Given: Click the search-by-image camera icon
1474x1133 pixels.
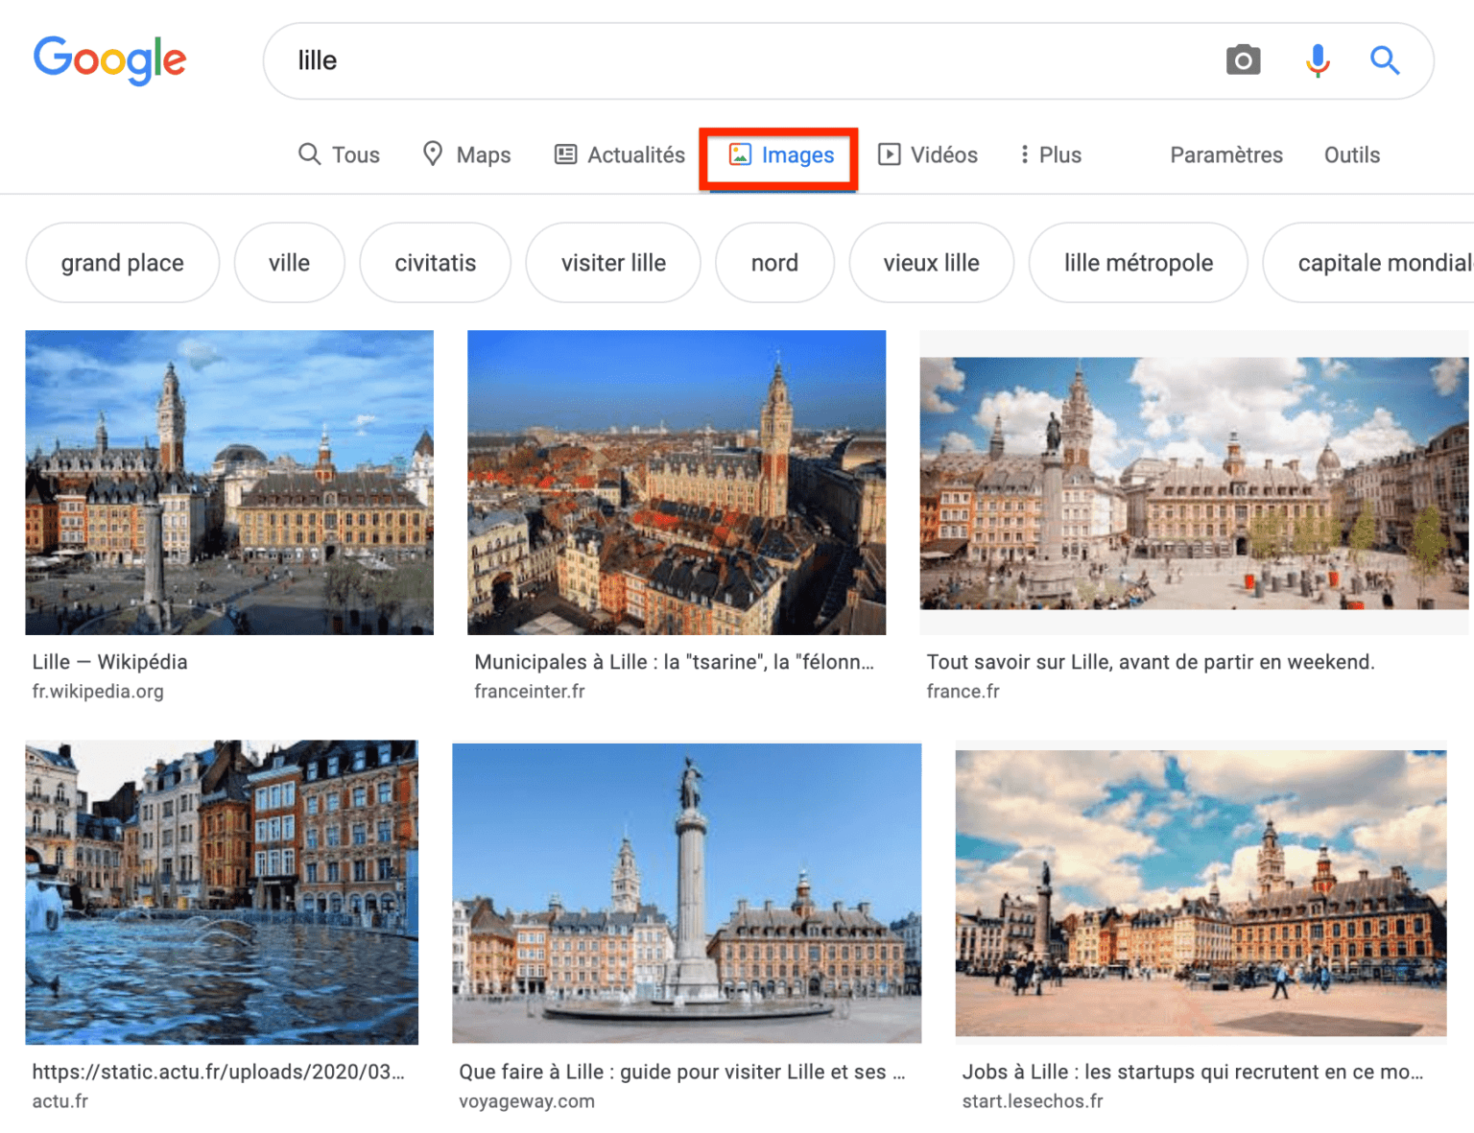Looking at the screenshot, I should 1244,59.
